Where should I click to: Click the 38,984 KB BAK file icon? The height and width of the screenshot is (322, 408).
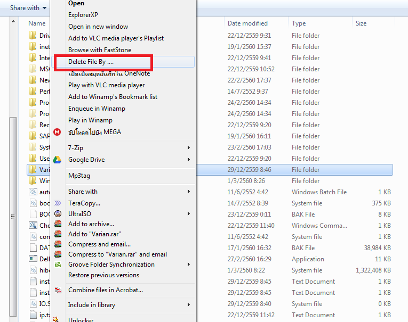click(33, 247)
